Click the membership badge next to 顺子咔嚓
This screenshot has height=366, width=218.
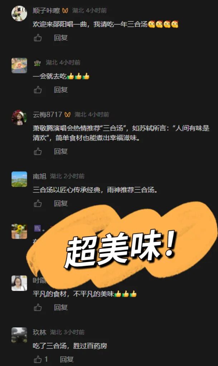(65, 11)
